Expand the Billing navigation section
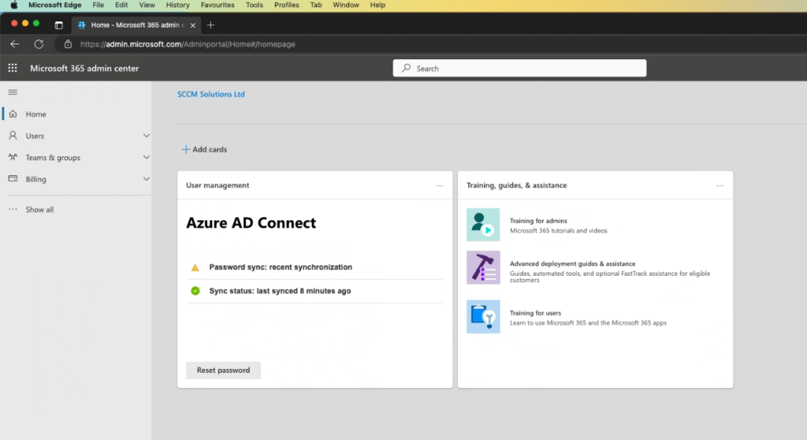Image resolution: width=807 pixels, height=440 pixels. (146, 179)
